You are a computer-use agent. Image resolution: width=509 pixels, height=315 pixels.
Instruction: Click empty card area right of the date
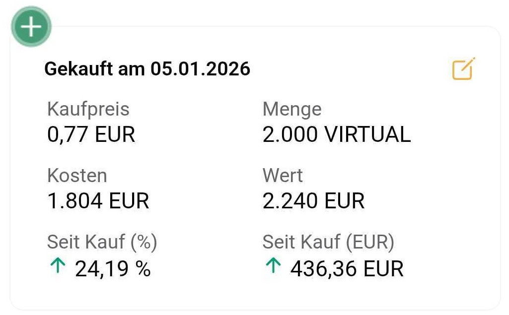[348, 69]
